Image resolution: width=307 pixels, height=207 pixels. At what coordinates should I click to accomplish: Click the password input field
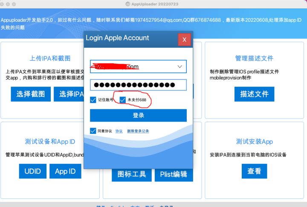click(x=138, y=85)
